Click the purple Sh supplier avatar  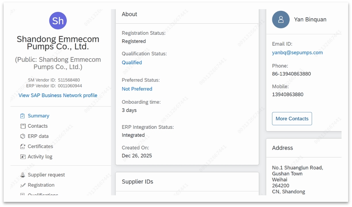58,21
